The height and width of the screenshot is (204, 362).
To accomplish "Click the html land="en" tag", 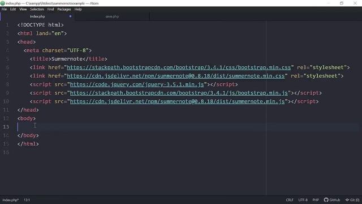I will [x=42, y=33].
